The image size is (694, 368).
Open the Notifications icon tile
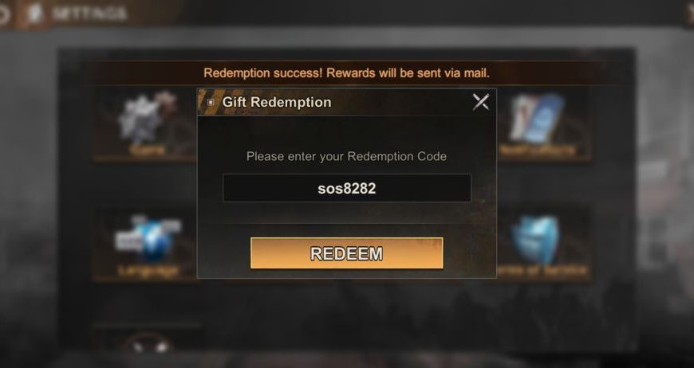pos(537,118)
